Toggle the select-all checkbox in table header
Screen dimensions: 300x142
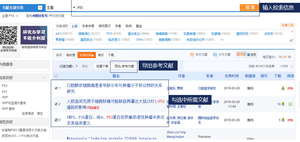(56, 76)
